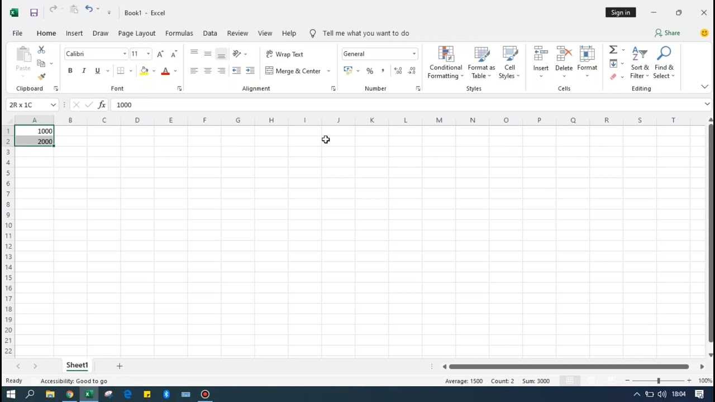This screenshot has height=402, width=715.
Task: Open Cell Styles gallery
Action: tap(509, 63)
